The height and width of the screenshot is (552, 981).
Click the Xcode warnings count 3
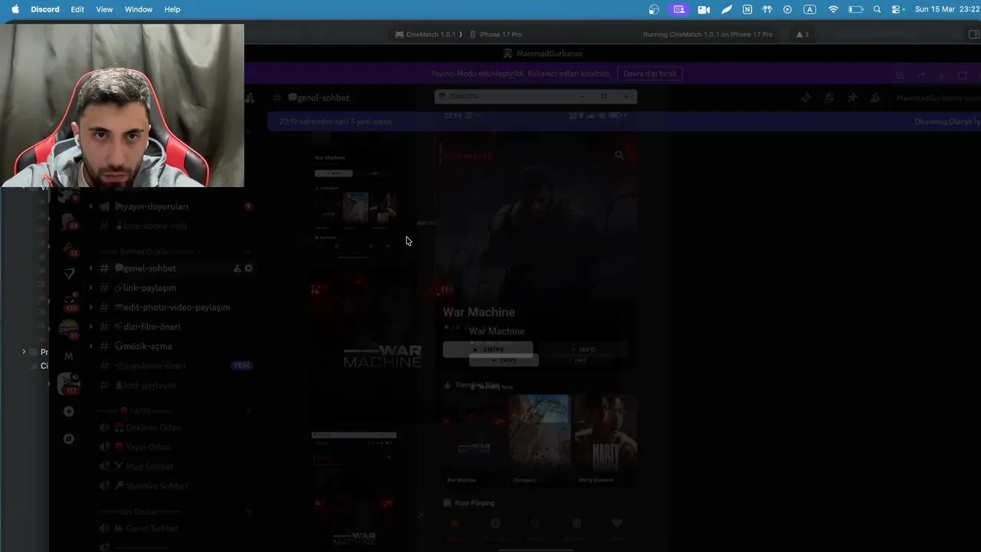point(802,34)
